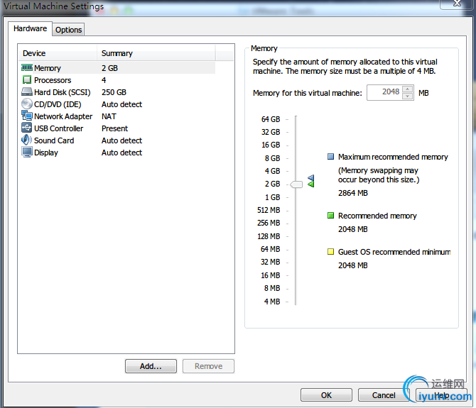Click the 32 GB slider scale label
Viewport: 476px width, 408px height.
pyautogui.click(x=271, y=132)
